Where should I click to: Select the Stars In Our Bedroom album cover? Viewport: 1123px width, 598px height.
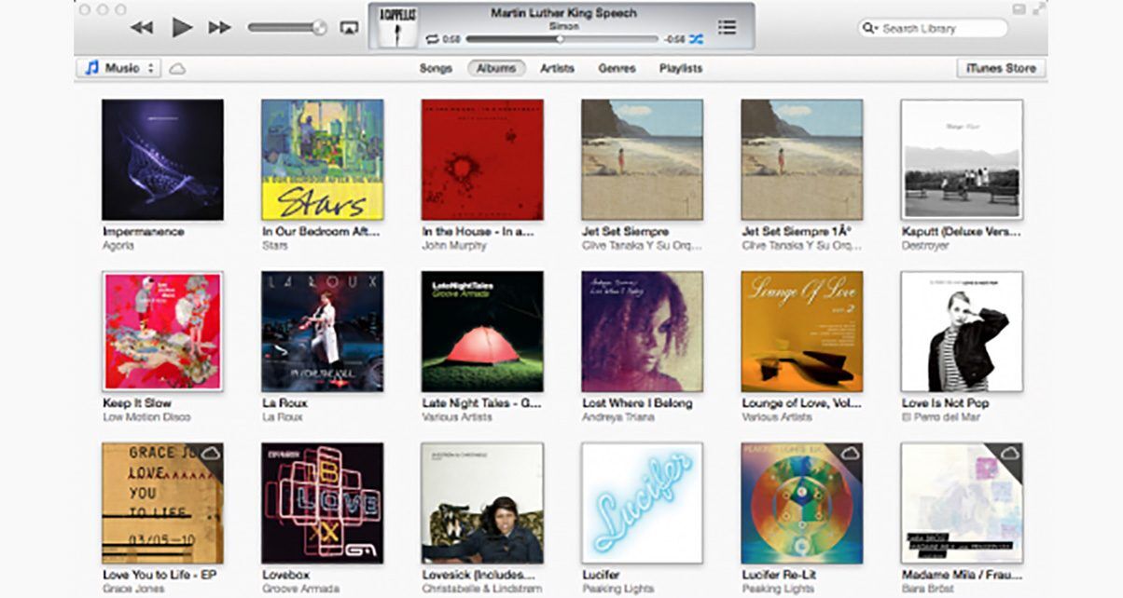(x=323, y=159)
